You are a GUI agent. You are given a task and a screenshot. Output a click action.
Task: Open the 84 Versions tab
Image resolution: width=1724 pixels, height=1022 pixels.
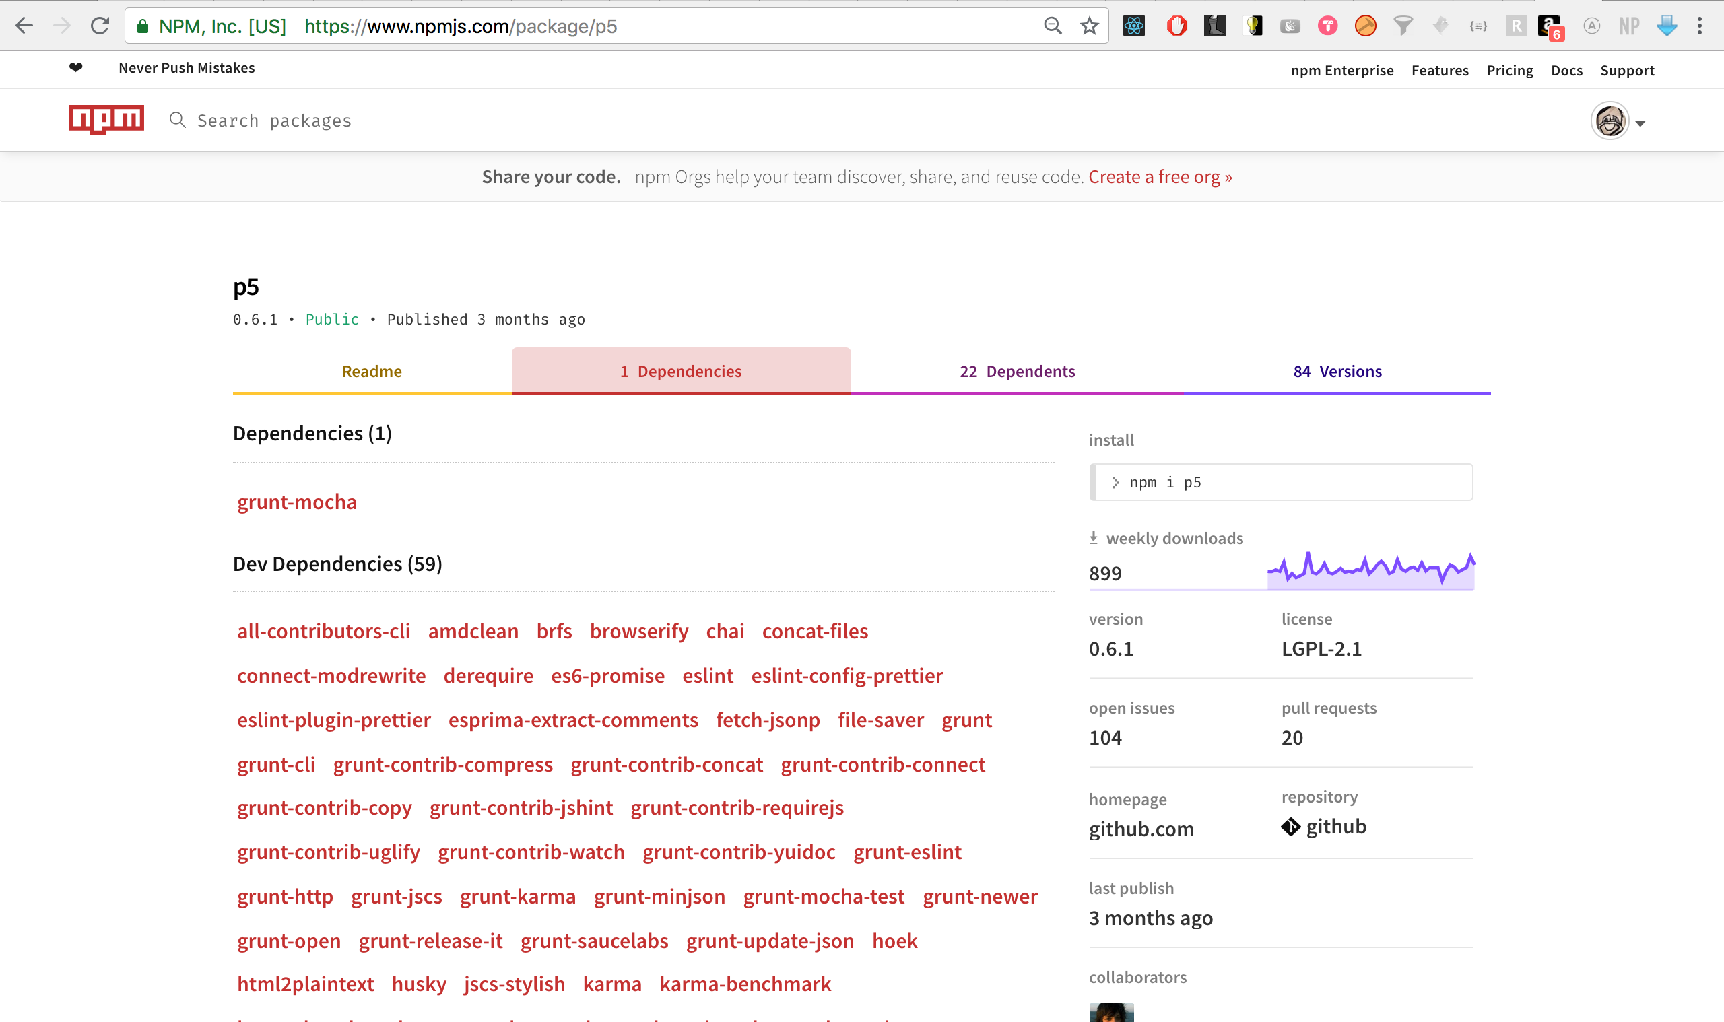pos(1337,371)
